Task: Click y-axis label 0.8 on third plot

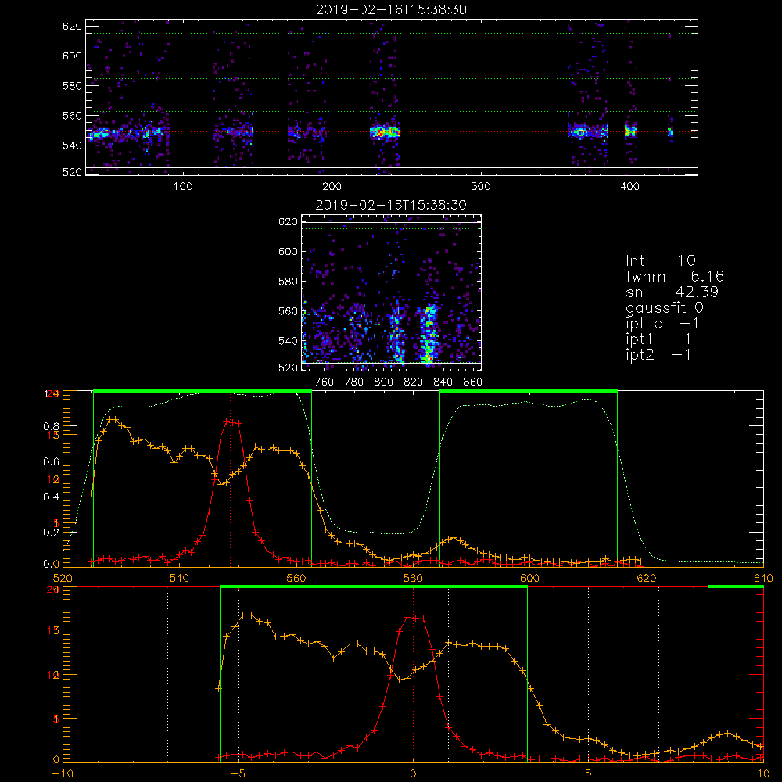Action: [x=52, y=426]
